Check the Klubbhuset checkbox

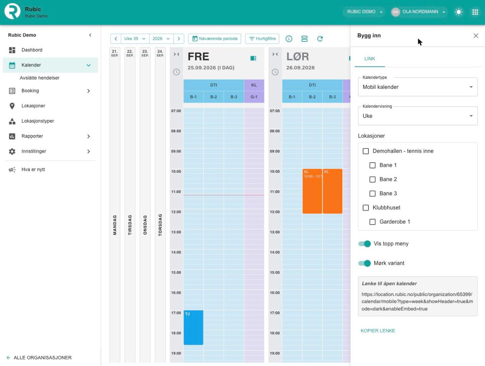[x=366, y=208]
